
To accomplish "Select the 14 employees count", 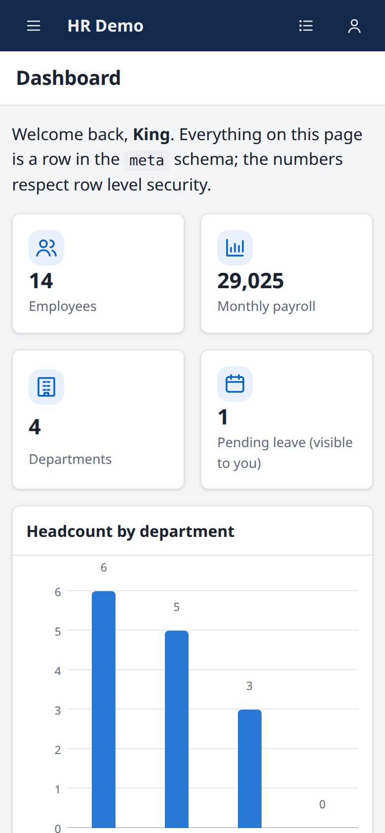I will pyautogui.click(x=41, y=281).
